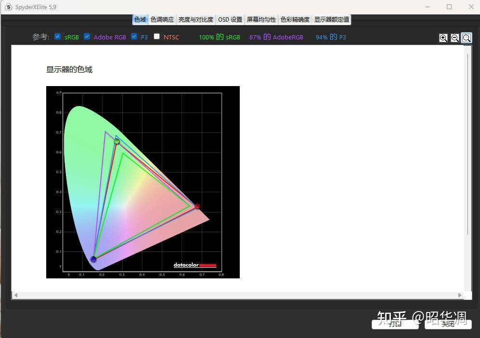Toggle the P3 reference checkbox
This screenshot has width=480, height=338.
tap(134, 37)
